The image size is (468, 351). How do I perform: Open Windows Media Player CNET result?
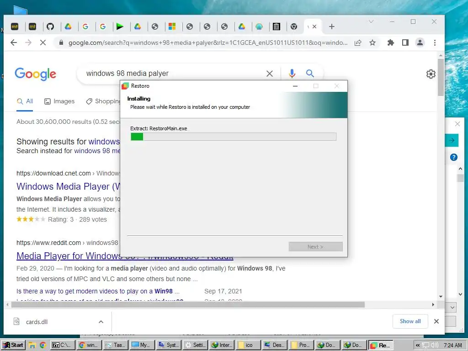69,186
